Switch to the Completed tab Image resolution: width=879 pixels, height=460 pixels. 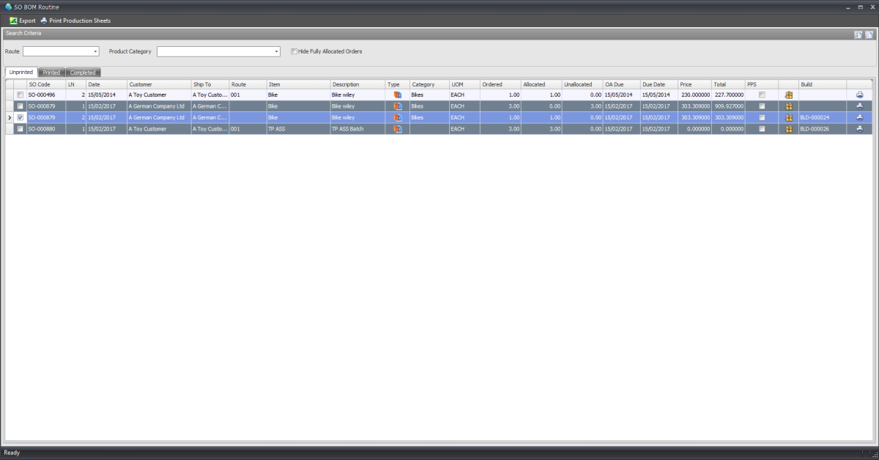point(82,72)
